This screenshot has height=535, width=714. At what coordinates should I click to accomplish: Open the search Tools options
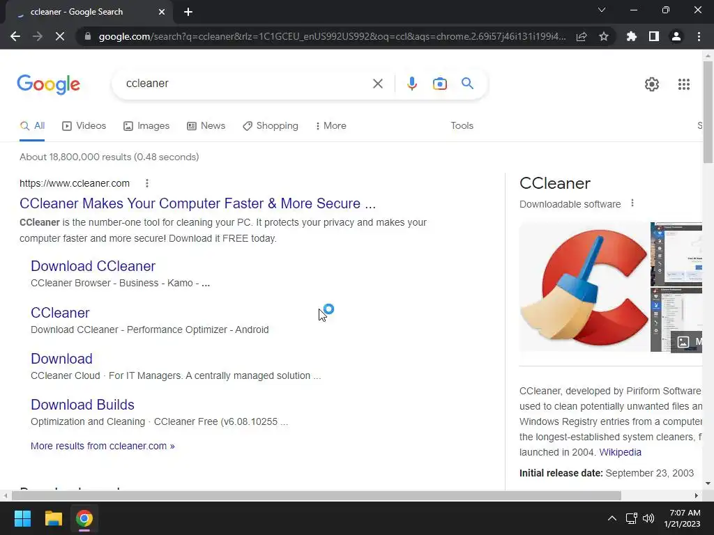tap(462, 125)
